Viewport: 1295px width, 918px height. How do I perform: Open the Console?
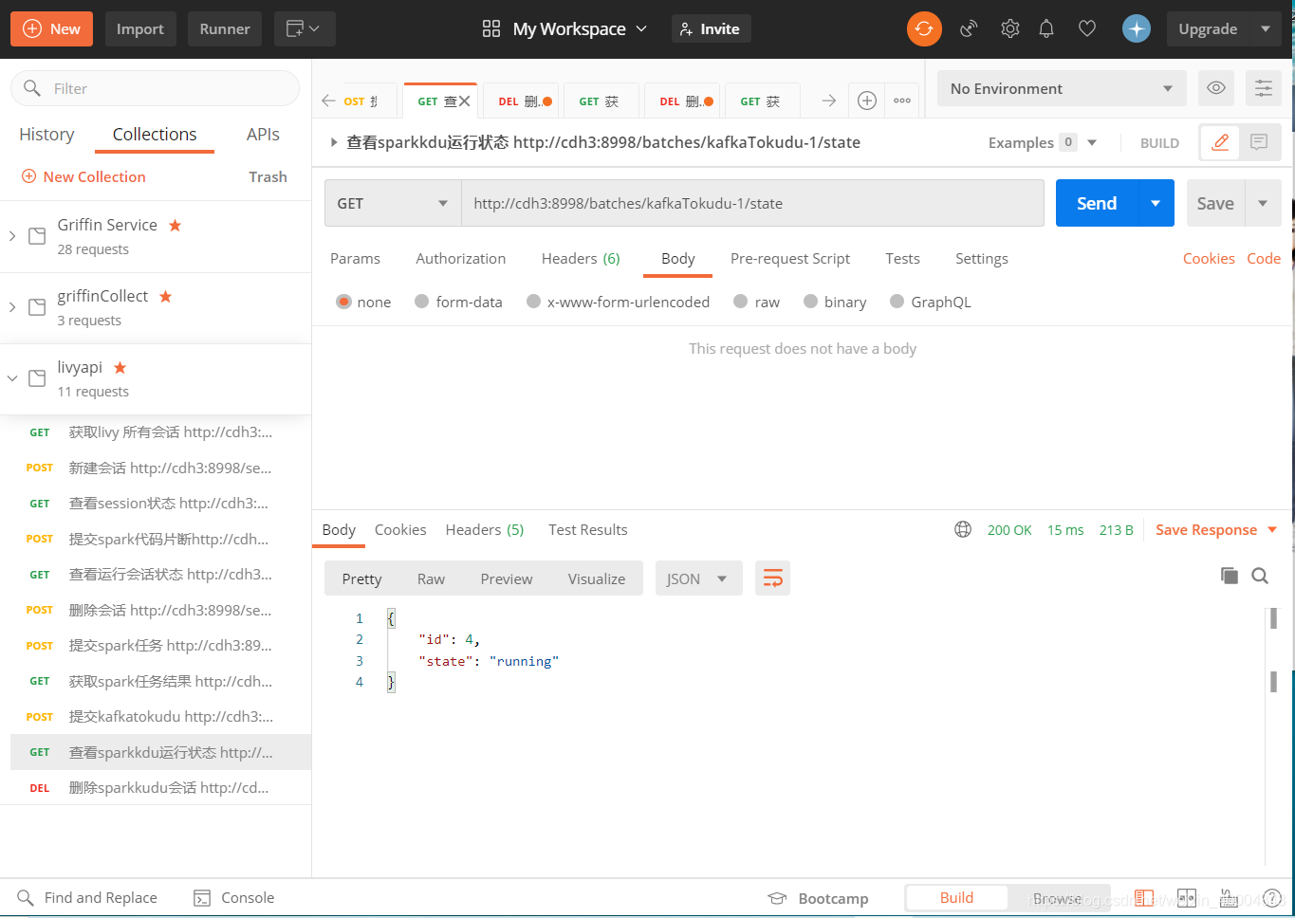point(234,898)
